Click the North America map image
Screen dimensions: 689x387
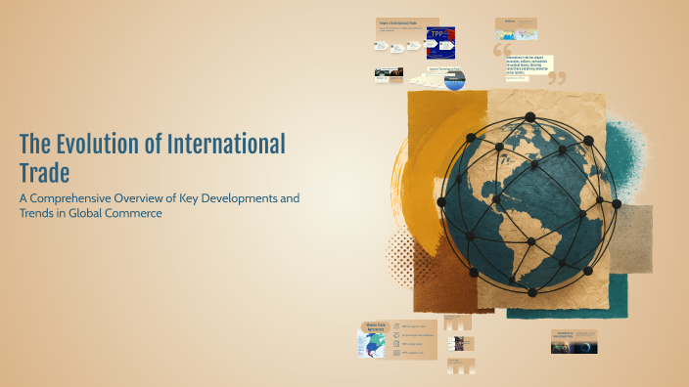point(371,344)
